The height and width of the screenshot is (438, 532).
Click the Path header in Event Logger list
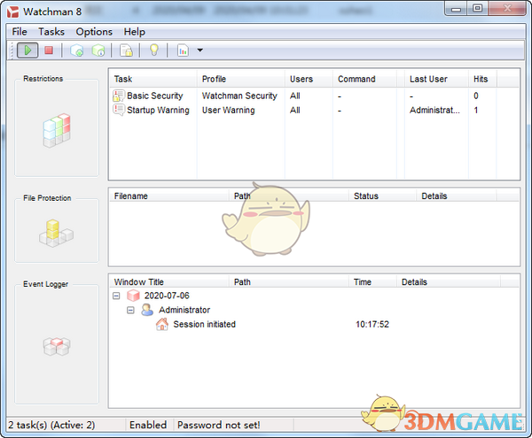coord(289,282)
